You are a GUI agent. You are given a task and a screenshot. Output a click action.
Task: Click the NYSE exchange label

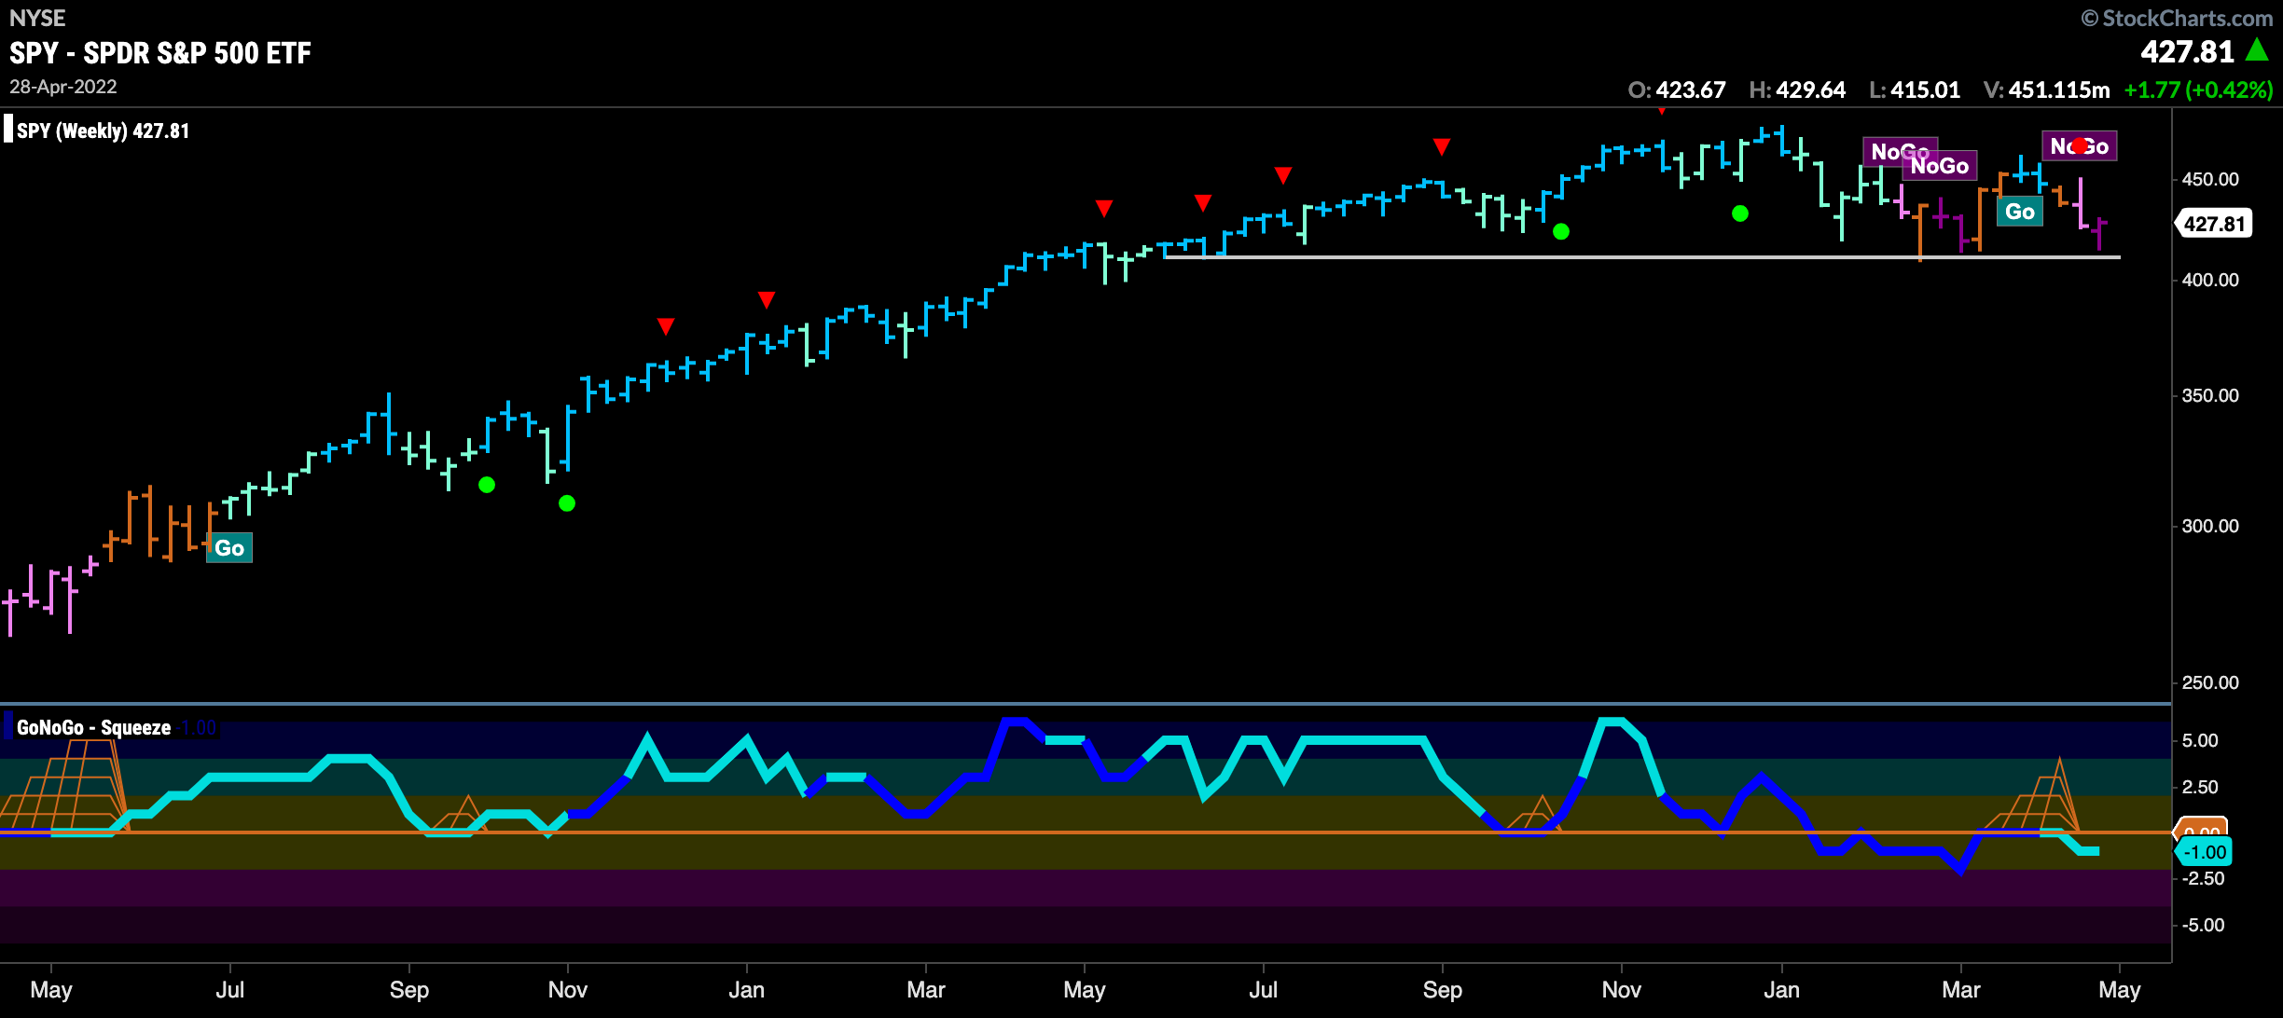pos(37,18)
